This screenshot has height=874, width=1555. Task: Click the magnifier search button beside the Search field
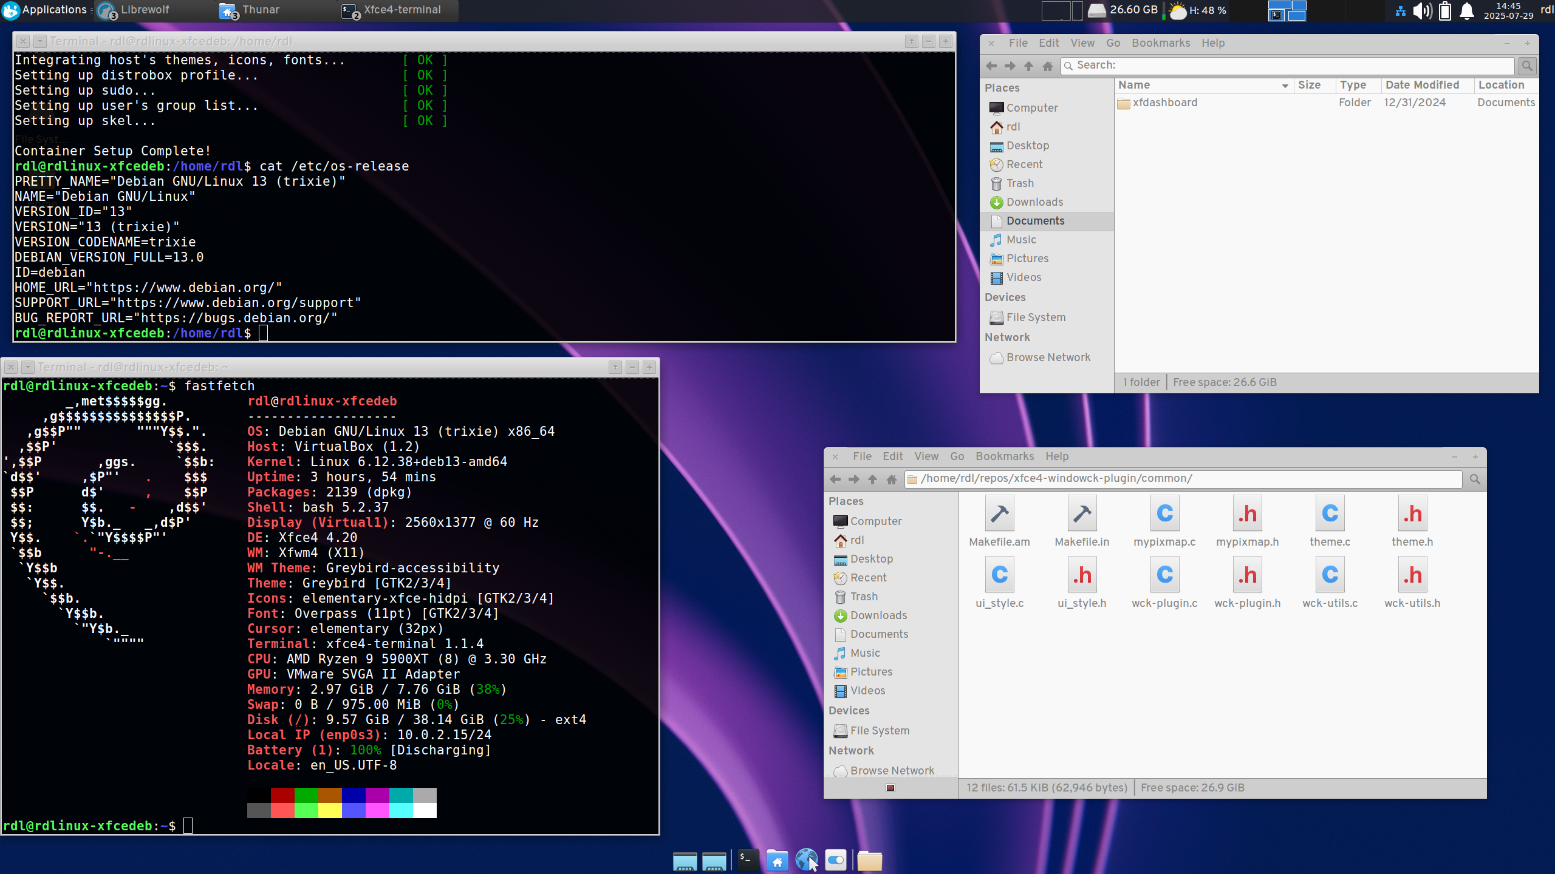(x=1527, y=66)
